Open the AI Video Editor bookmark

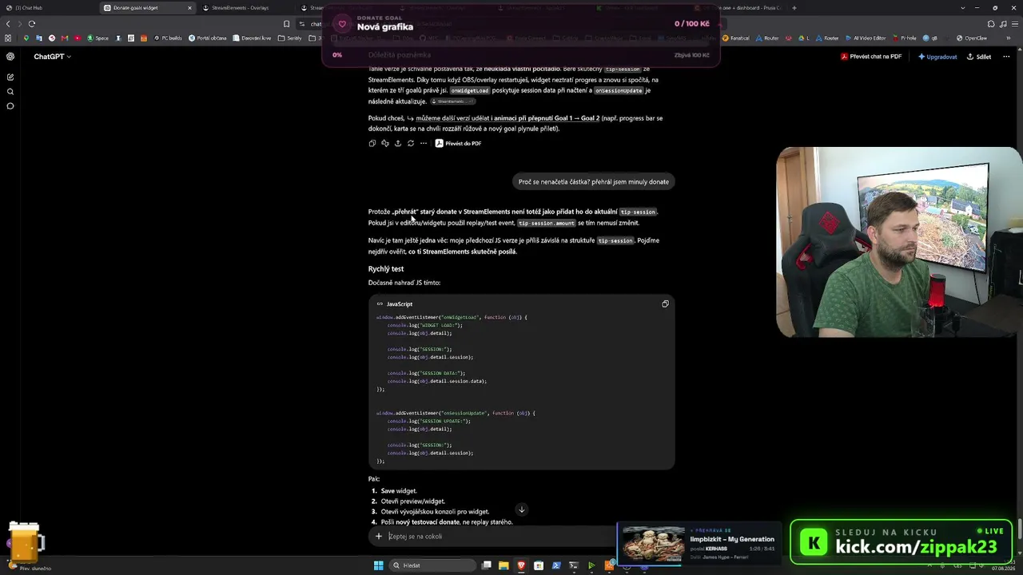click(866, 38)
